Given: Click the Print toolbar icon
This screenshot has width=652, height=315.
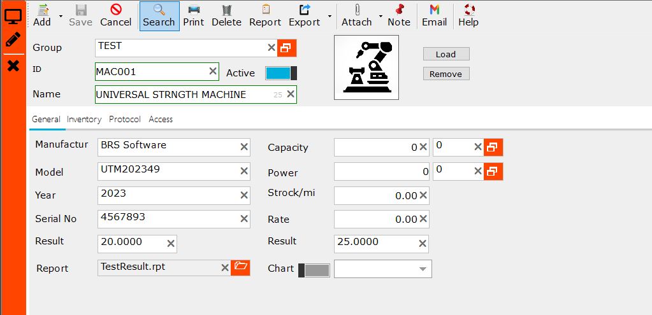Looking at the screenshot, I should pos(194,9).
